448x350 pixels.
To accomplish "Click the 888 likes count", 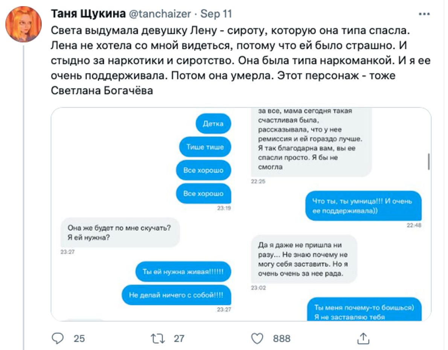I will pyautogui.click(x=282, y=339).
